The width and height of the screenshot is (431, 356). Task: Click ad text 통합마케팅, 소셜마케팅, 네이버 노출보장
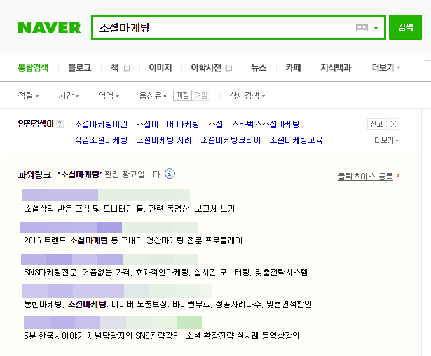[x=96, y=304]
